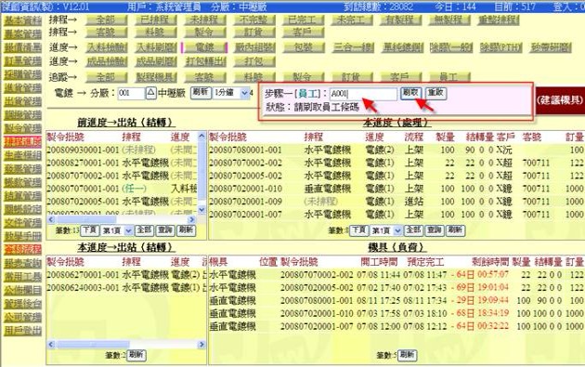The image size is (585, 367).
Task: Click the down arrow of the left table's vertical scrollbar
Action: click(201, 210)
